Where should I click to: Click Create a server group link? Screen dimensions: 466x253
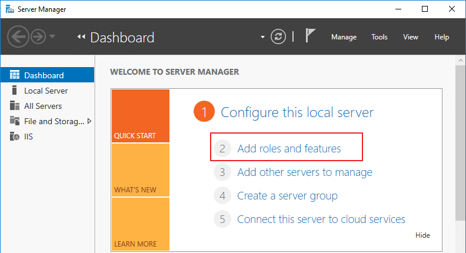(x=287, y=196)
